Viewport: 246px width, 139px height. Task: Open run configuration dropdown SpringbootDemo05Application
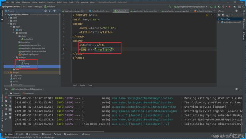point(191,6)
